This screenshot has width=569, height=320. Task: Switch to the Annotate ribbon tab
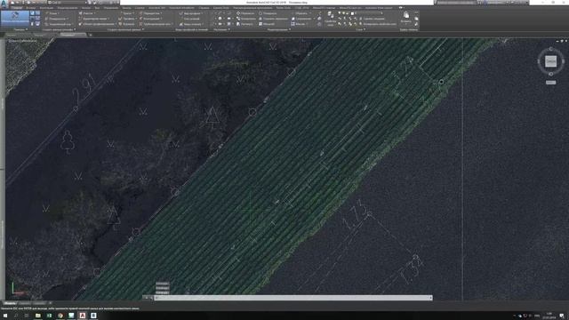coord(46,8)
